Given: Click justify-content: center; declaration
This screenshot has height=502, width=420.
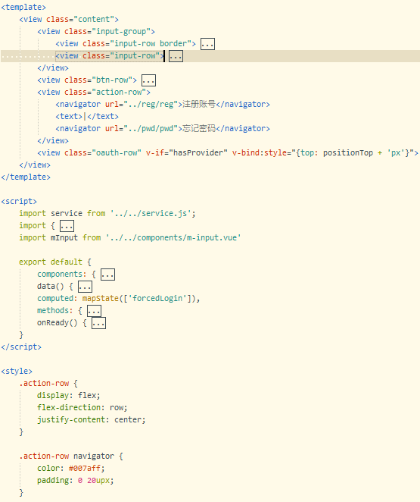Looking at the screenshot, I should click(92, 420).
